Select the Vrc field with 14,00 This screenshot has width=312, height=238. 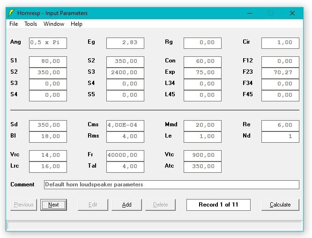48,156
